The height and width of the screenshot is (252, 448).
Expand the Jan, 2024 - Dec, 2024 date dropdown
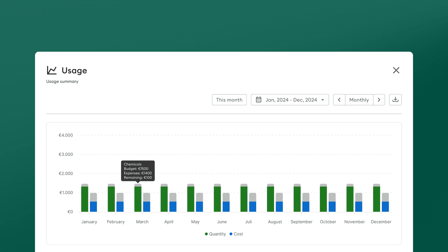point(290,100)
